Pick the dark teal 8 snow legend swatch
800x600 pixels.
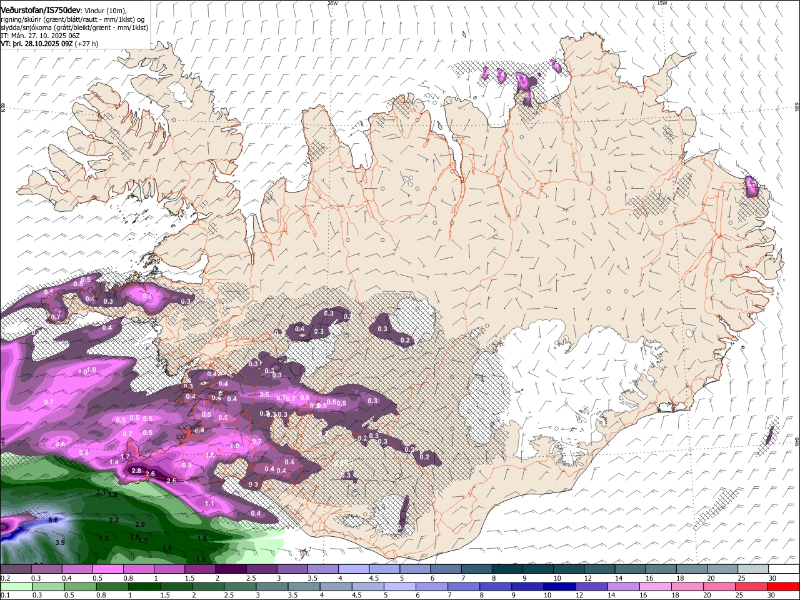pyautogui.click(x=506, y=569)
